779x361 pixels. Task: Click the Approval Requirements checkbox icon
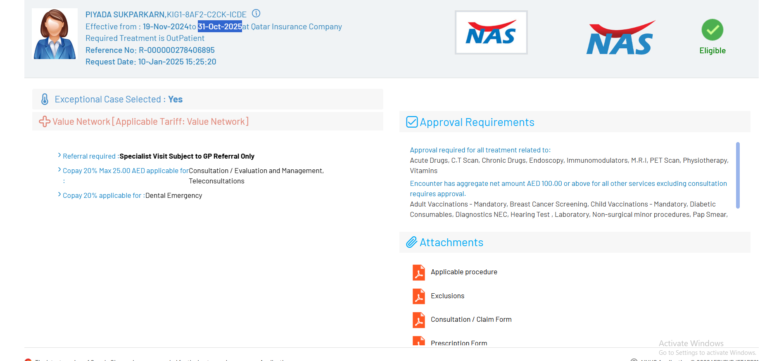click(412, 122)
